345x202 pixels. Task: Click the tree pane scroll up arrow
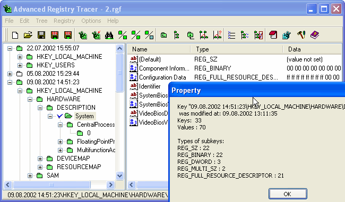(120, 49)
